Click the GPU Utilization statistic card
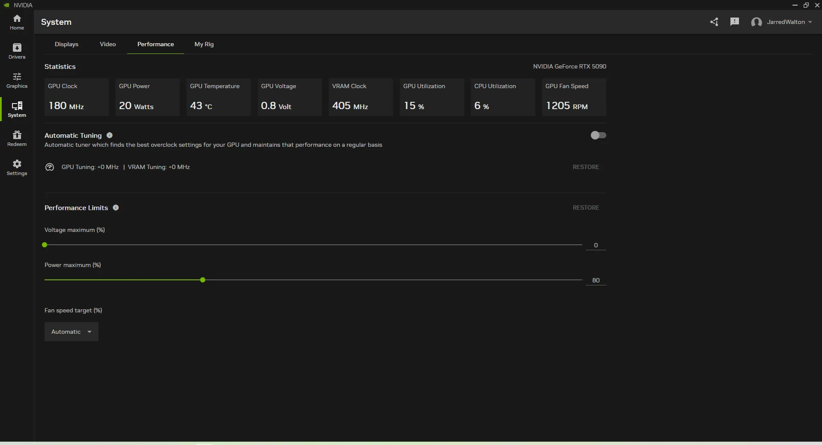 click(432, 97)
